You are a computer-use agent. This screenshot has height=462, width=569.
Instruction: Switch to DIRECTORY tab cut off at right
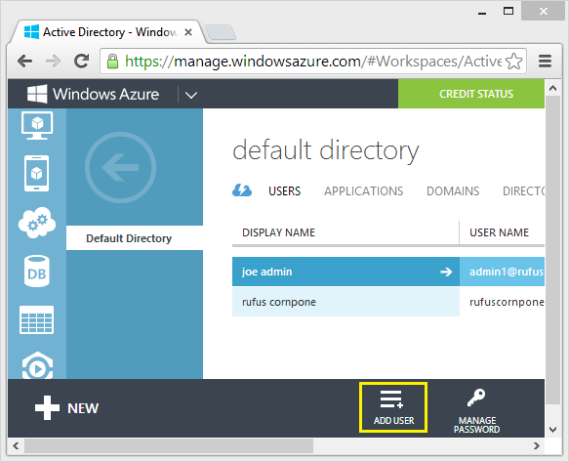click(x=524, y=191)
